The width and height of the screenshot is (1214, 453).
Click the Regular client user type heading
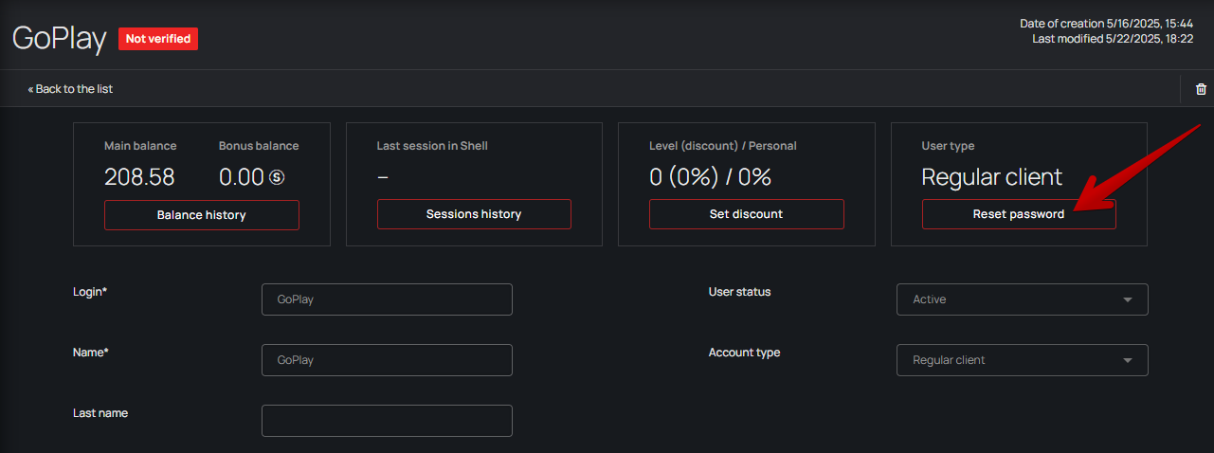(x=991, y=177)
